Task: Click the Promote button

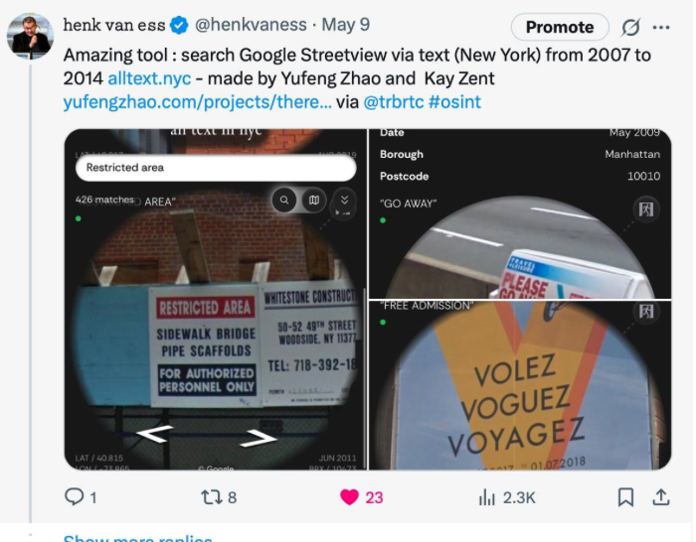Action: tap(560, 27)
